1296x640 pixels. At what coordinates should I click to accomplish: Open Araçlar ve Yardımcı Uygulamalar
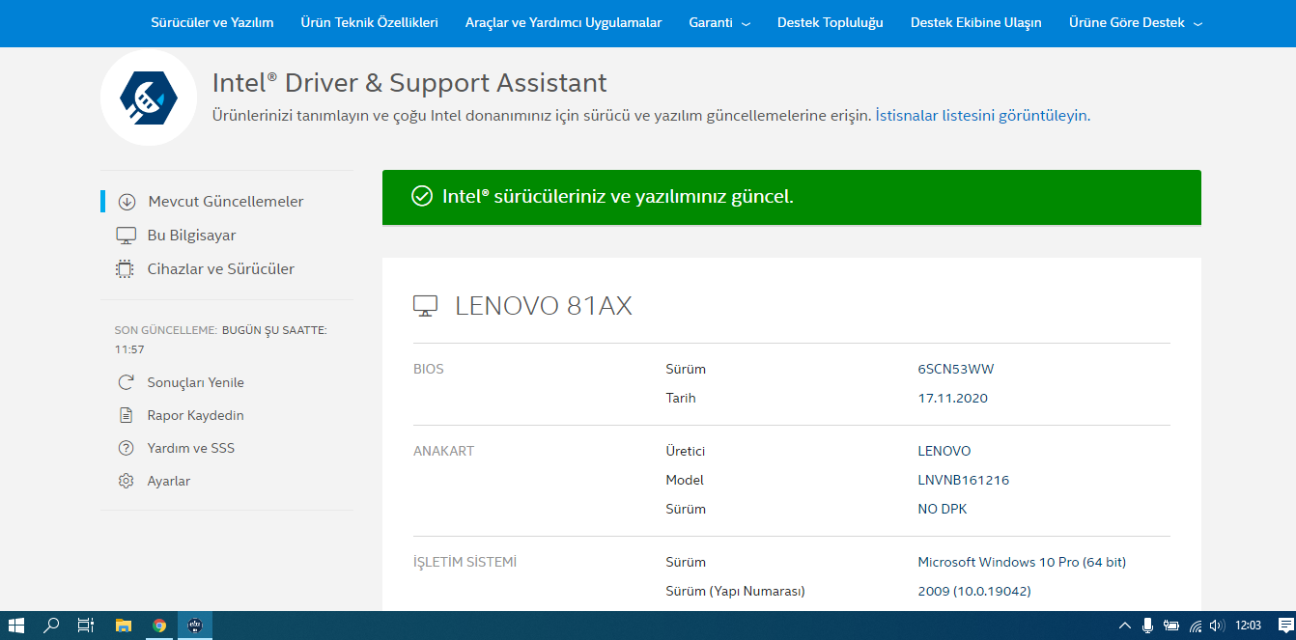563,22
